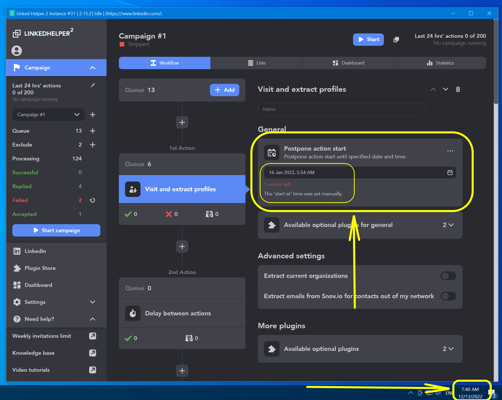502x400 pixels.
Task: Open Campaign #1 selector dropdown
Action: click(x=48, y=115)
